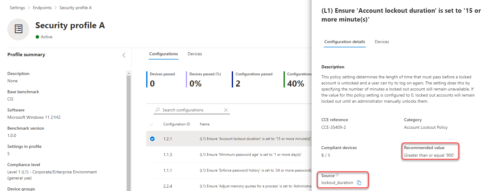The width and height of the screenshot is (484, 191).
Task: Collapse the Profile summary panel
Action: (x=124, y=55)
